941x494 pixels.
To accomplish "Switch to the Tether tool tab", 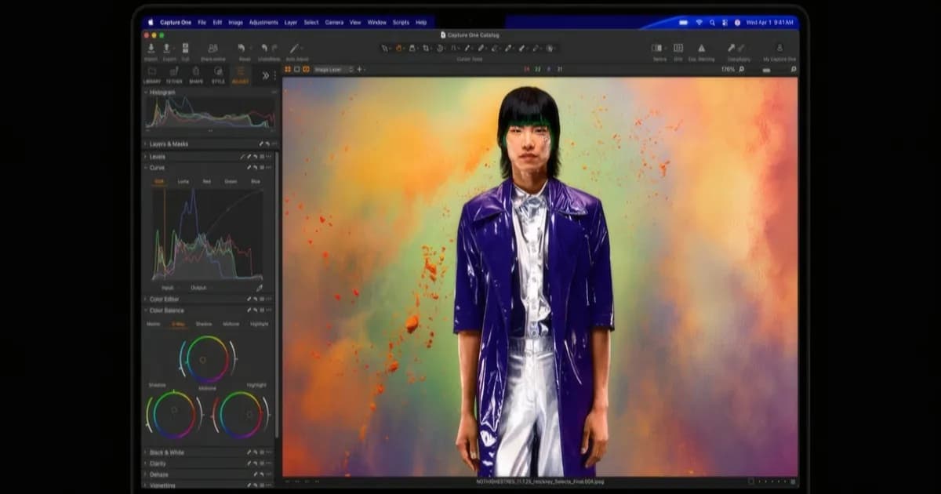I will click(174, 75).
